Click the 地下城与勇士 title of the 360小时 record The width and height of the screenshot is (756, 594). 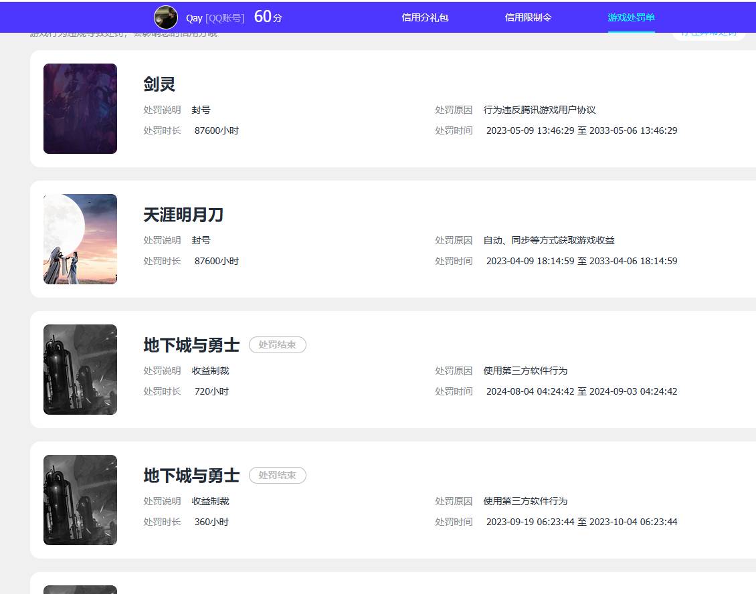pos(191,476)
